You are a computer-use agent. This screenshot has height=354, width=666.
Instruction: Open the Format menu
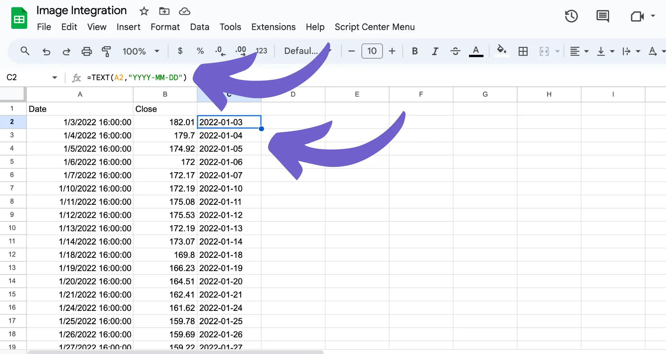[165, 27]
